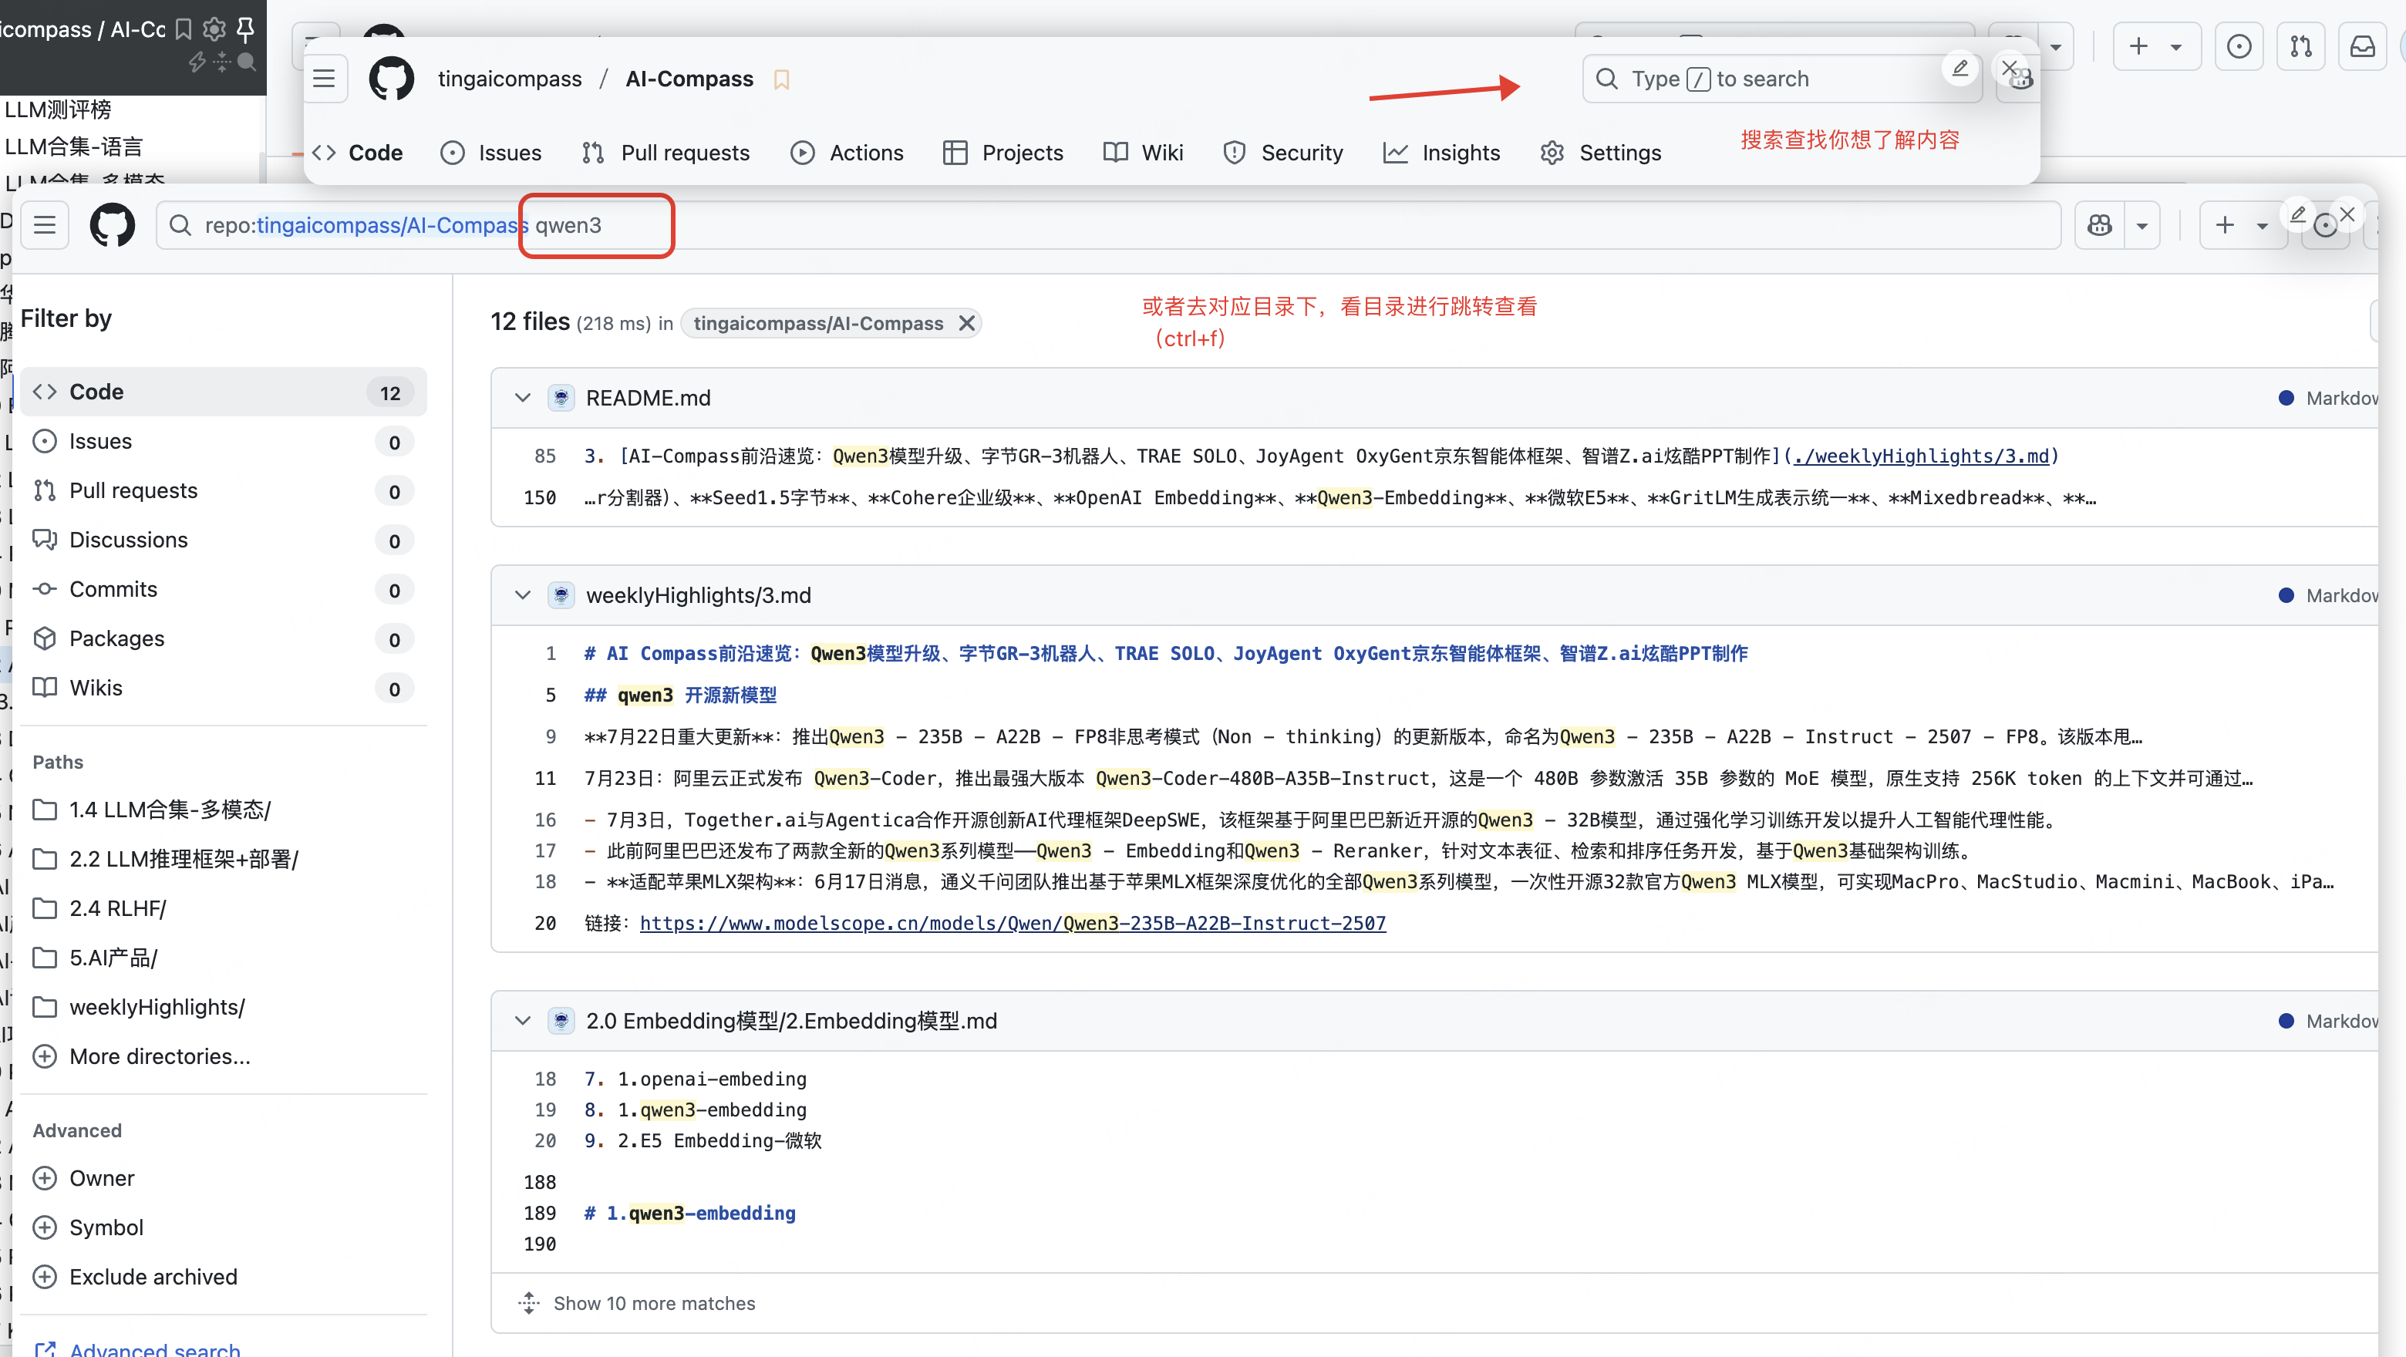Click the repo search query field
The height and width of the screenshot is (1357, 2406).
(1120, 225)
